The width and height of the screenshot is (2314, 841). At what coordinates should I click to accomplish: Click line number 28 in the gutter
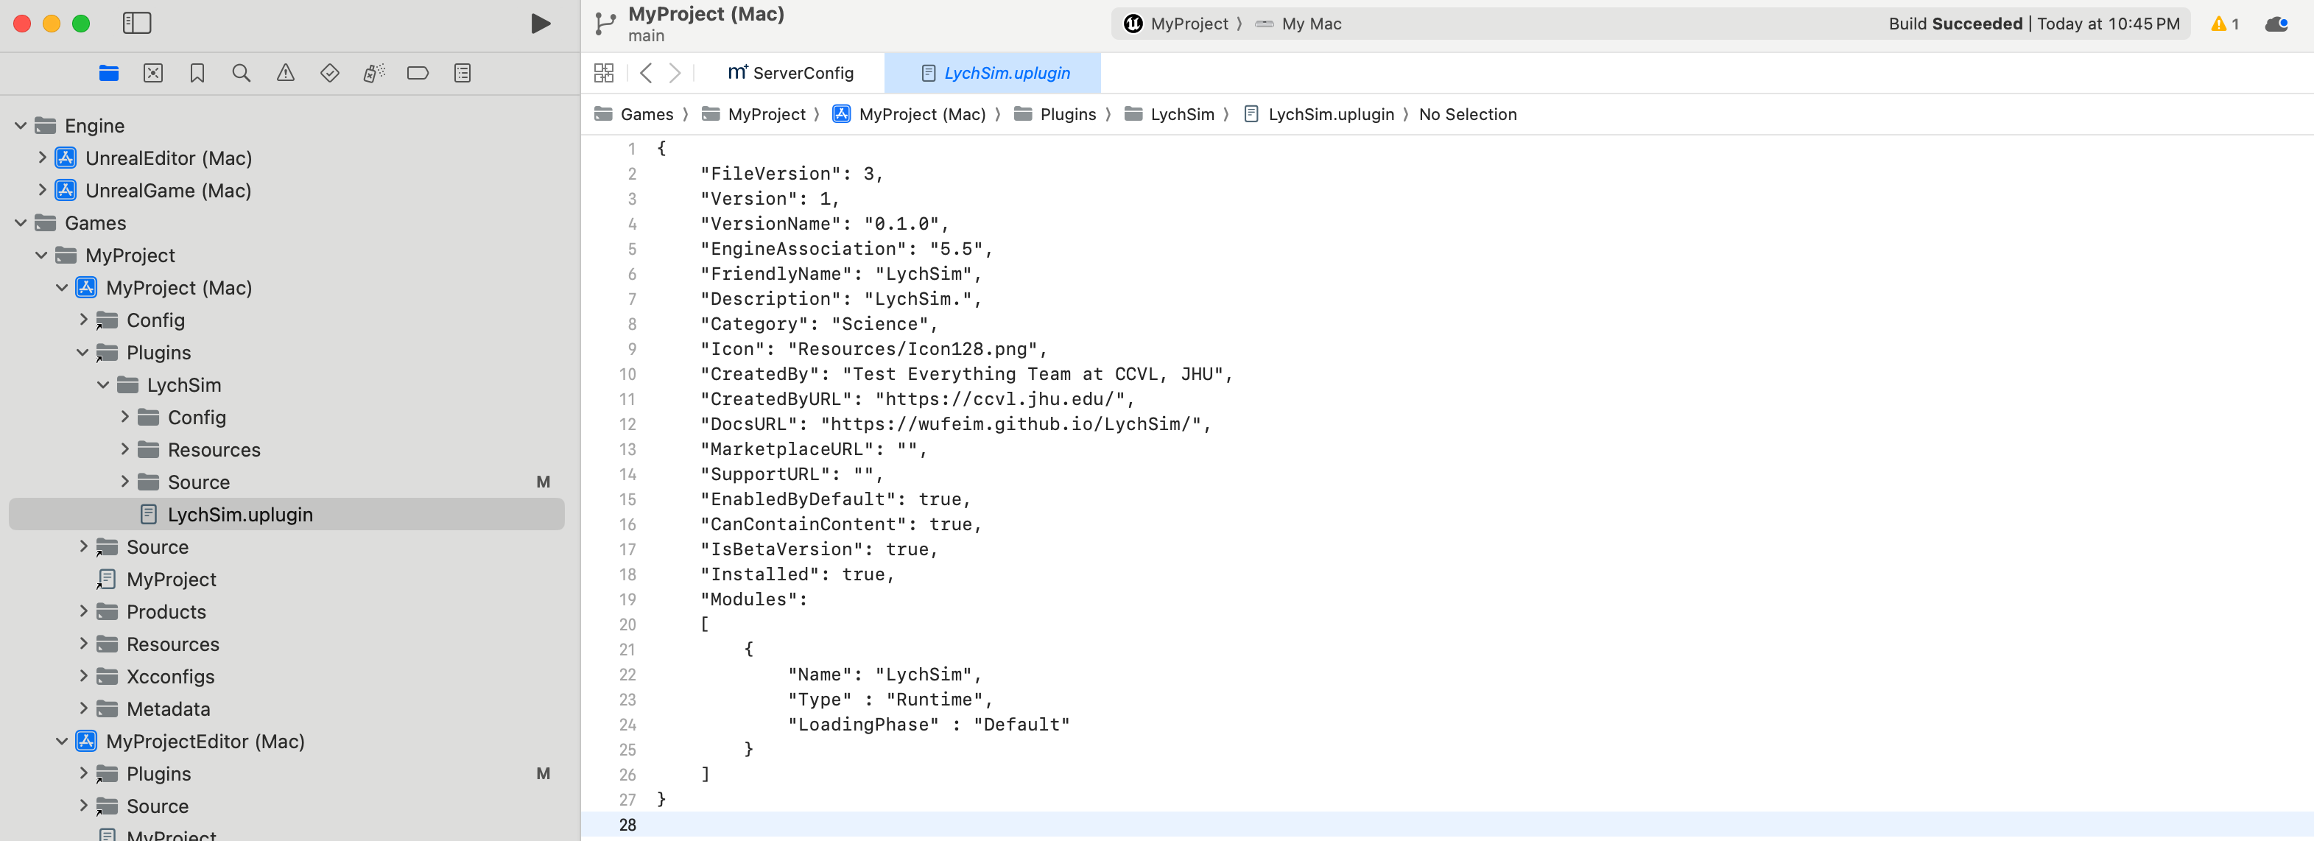pos(627,825)
